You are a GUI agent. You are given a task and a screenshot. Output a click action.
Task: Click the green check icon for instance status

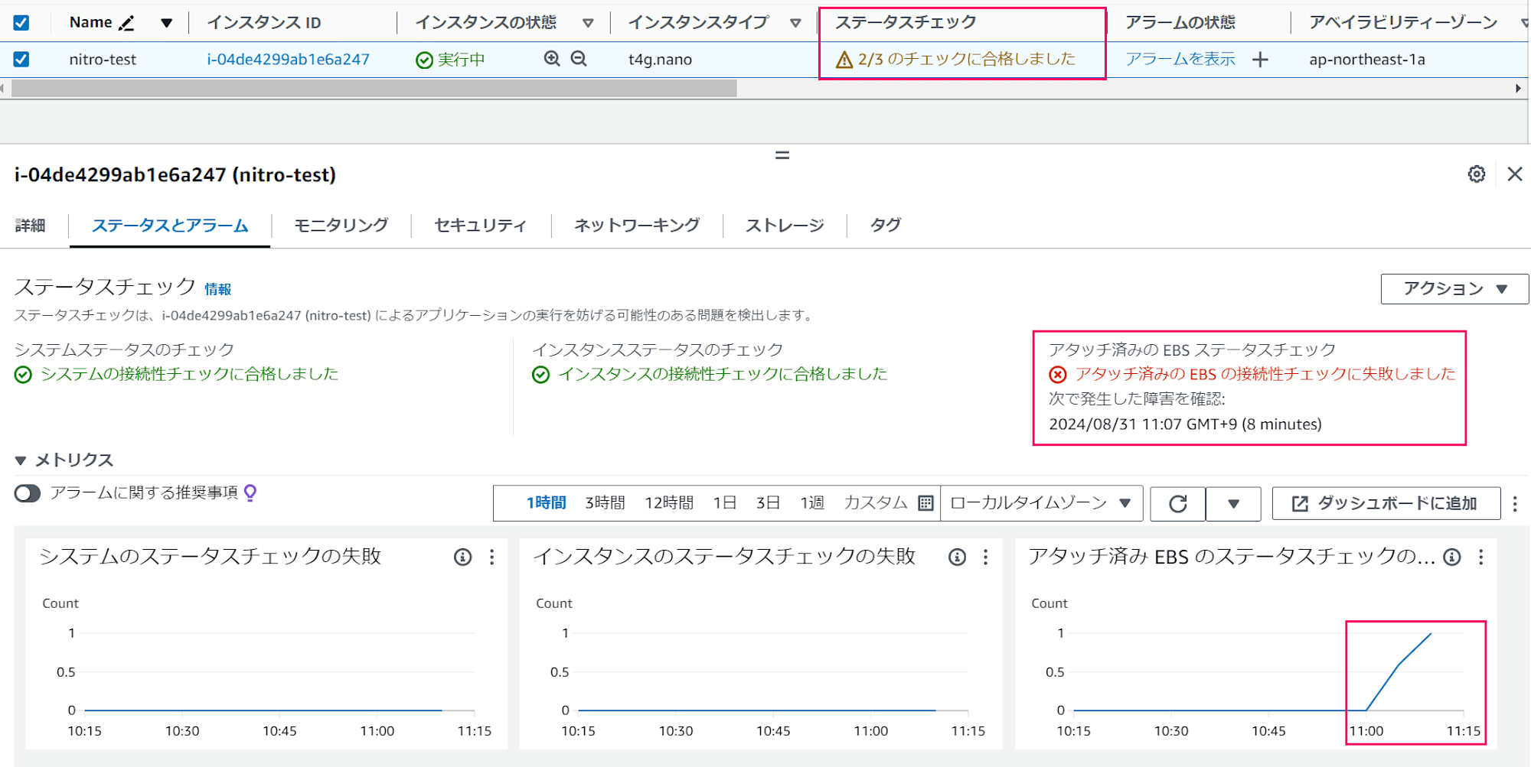tap(541, 375)
